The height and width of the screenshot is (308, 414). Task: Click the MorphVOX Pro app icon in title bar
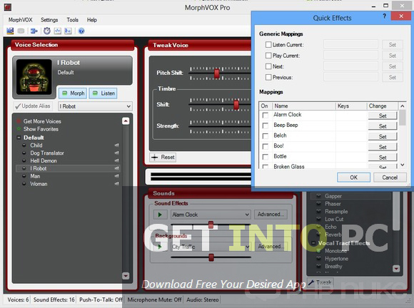pos(8,7)
